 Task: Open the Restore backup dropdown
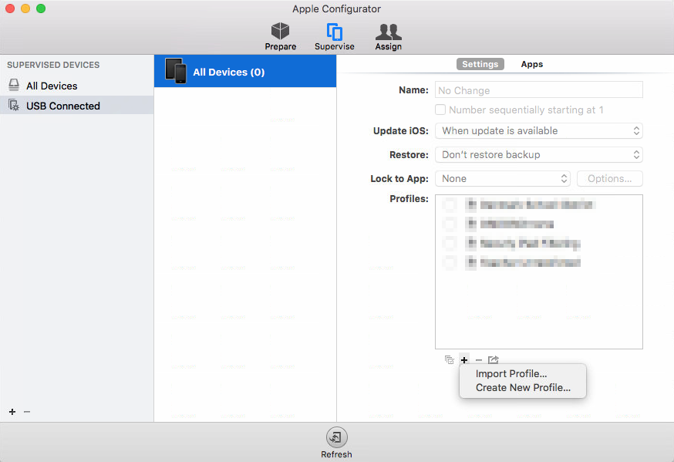[x=539, y=155]
